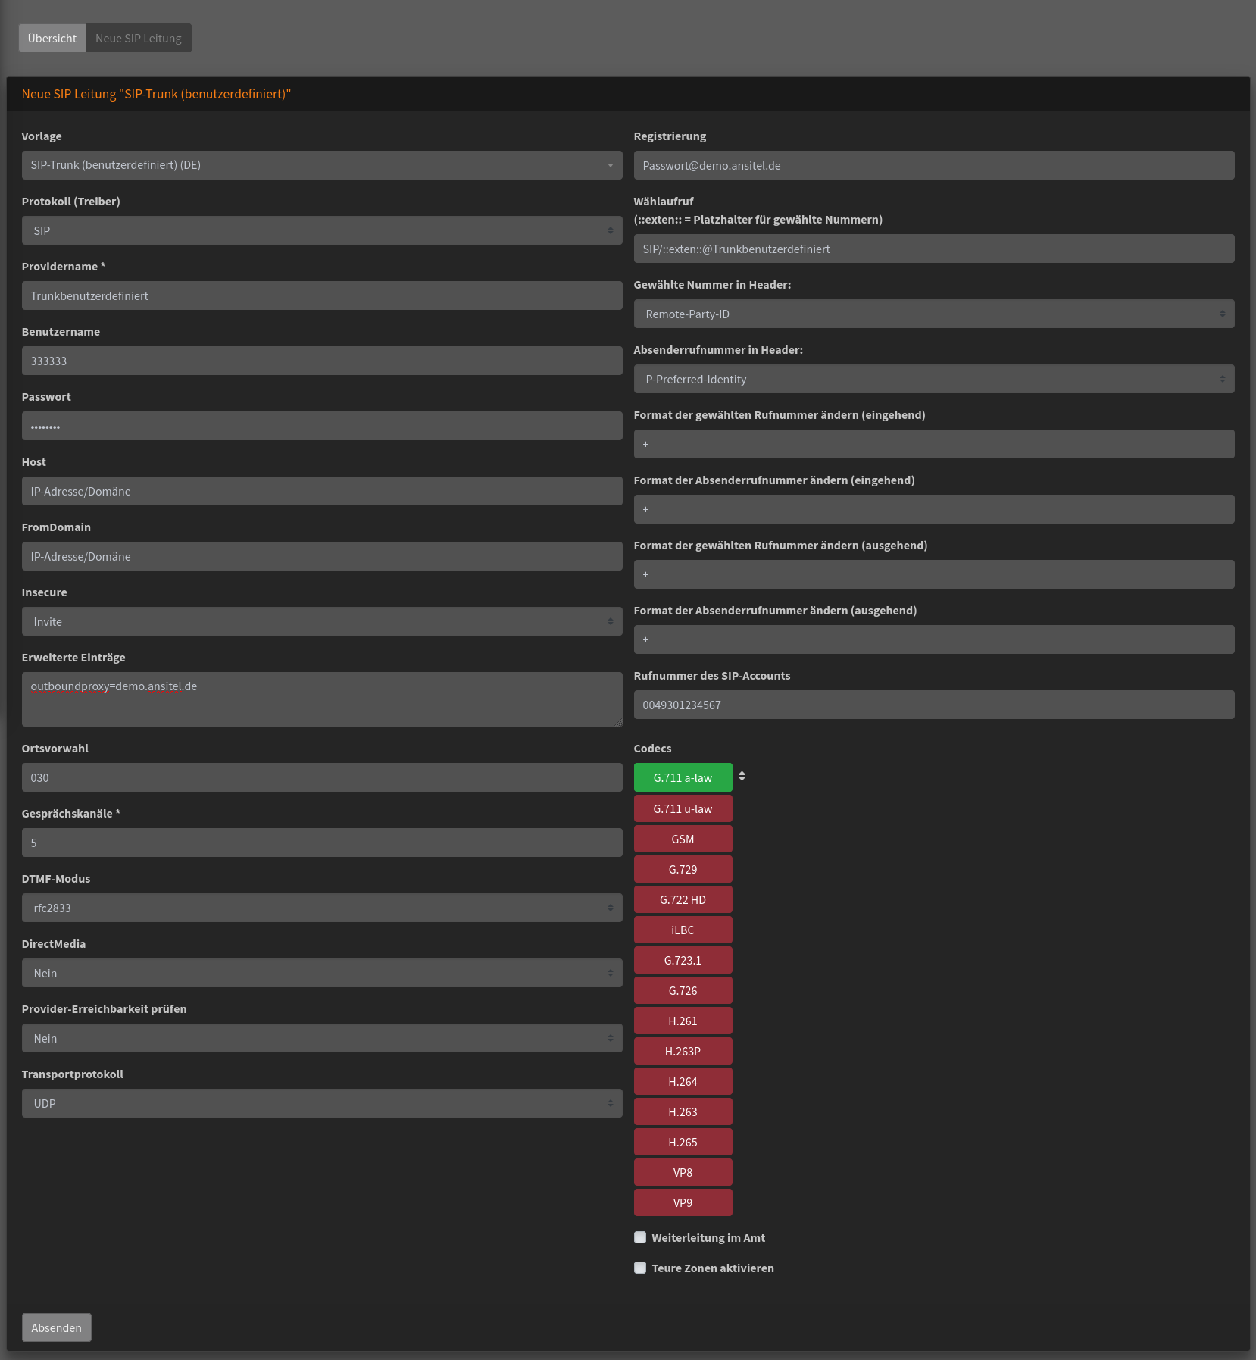This screenshot has width=1256, height=1360.
Task: Enable Teure Zonen aktivieren checkbox
Action: tap(640, 1268)
